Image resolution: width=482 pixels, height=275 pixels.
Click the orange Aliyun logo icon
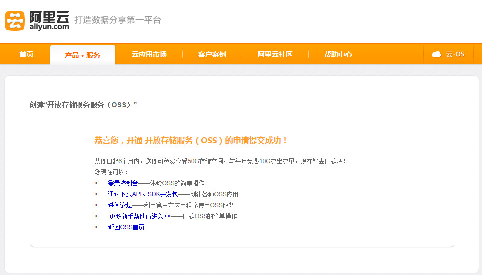pos(15,21)
